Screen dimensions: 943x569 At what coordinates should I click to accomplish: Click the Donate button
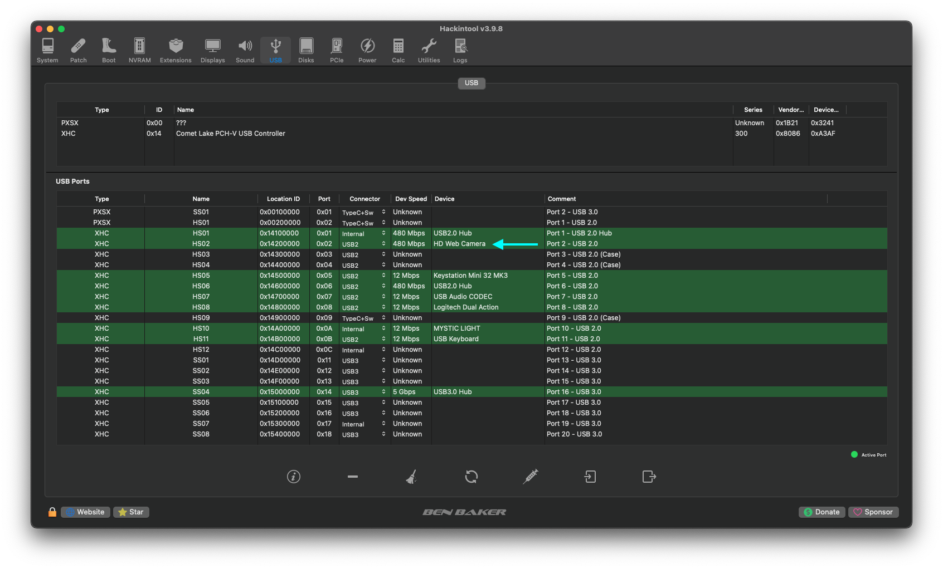[822, 512]
